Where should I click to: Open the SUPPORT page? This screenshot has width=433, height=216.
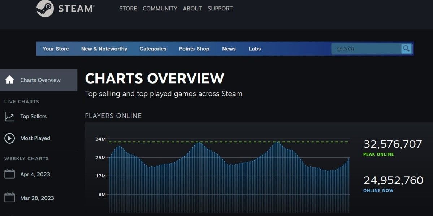(220, 9)
